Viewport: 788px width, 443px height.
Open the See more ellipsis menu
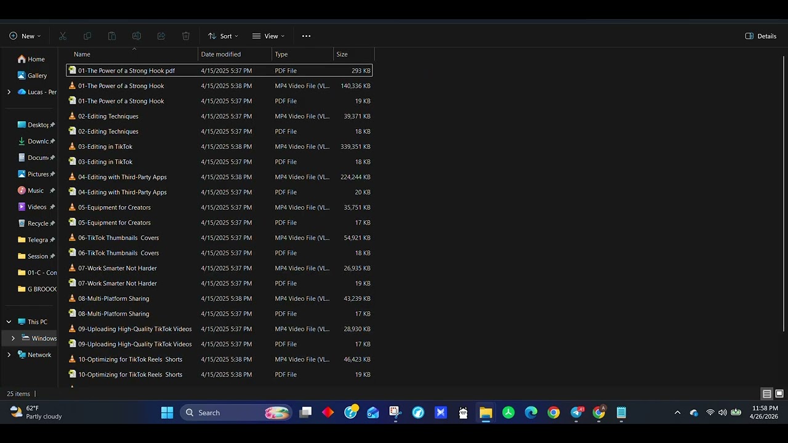coord(306,36)
